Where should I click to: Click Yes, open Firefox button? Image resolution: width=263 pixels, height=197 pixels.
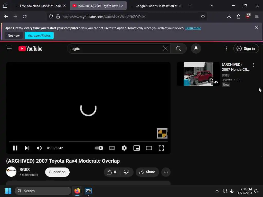coord(39,35)
